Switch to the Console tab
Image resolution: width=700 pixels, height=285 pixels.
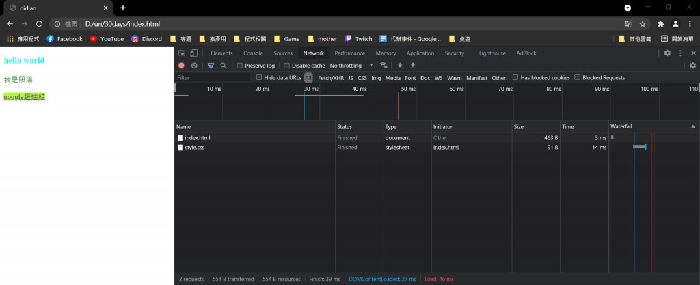(253, 53)
